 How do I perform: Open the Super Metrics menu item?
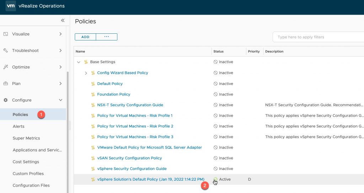coord(26,138)
